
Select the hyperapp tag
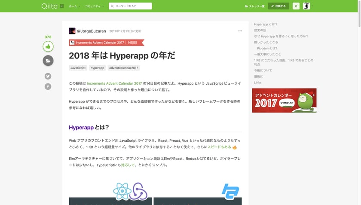pos(98,68)
